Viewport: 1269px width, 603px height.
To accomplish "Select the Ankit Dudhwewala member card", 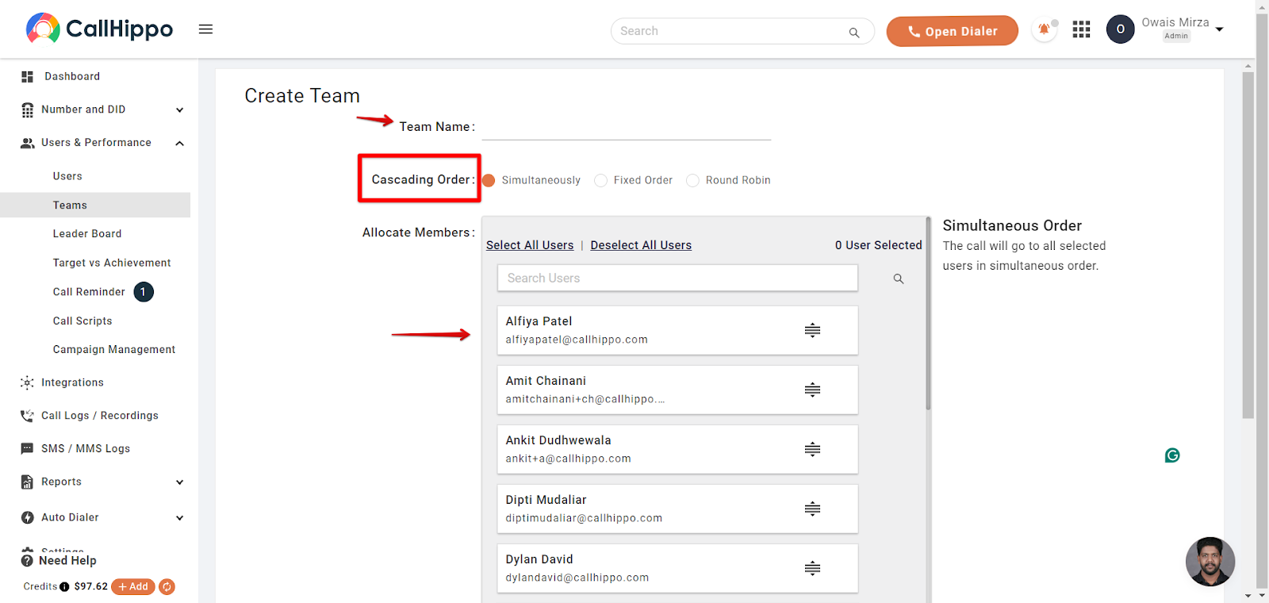I will pyautogui.click(x=677, y=449).
